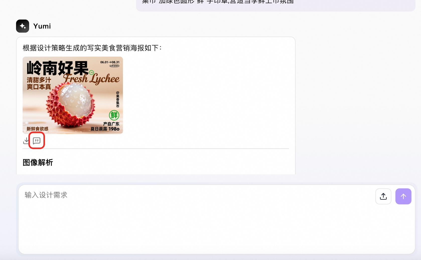
Task: Click the 岭南好果 headline on the poster
Action: (58, 68)
